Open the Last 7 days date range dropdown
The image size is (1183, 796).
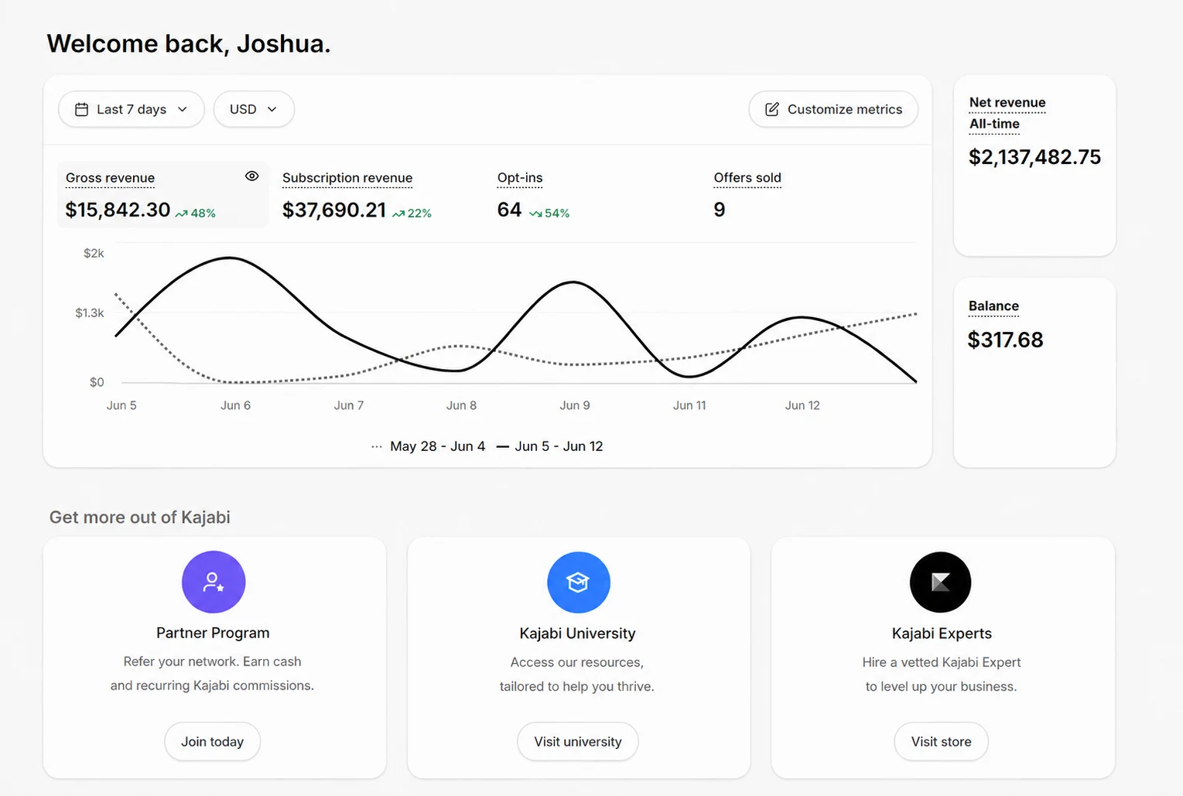pyautogui.click(x=132, y=109)
